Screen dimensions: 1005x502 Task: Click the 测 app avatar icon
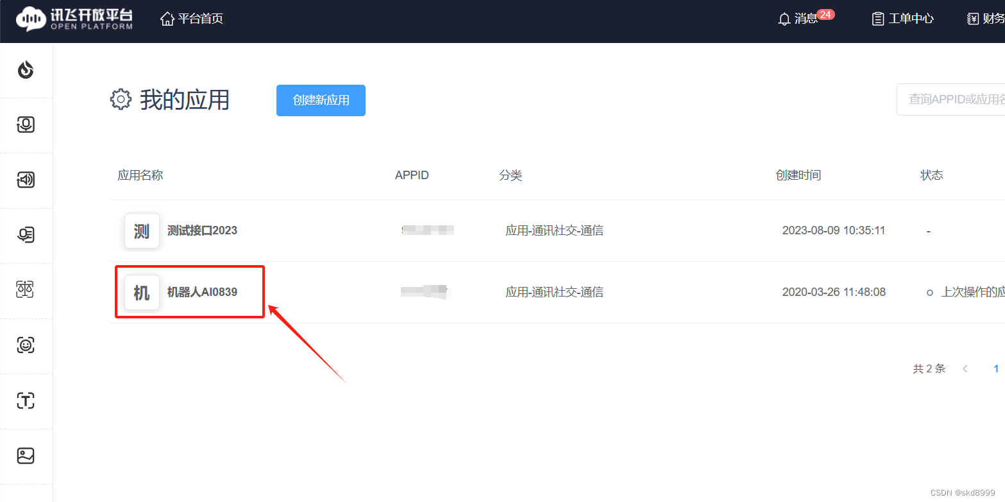142,230
